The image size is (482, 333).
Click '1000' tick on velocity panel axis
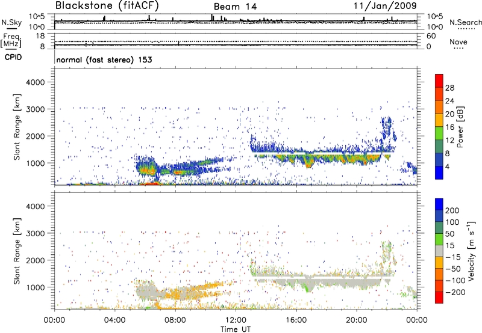35,288
